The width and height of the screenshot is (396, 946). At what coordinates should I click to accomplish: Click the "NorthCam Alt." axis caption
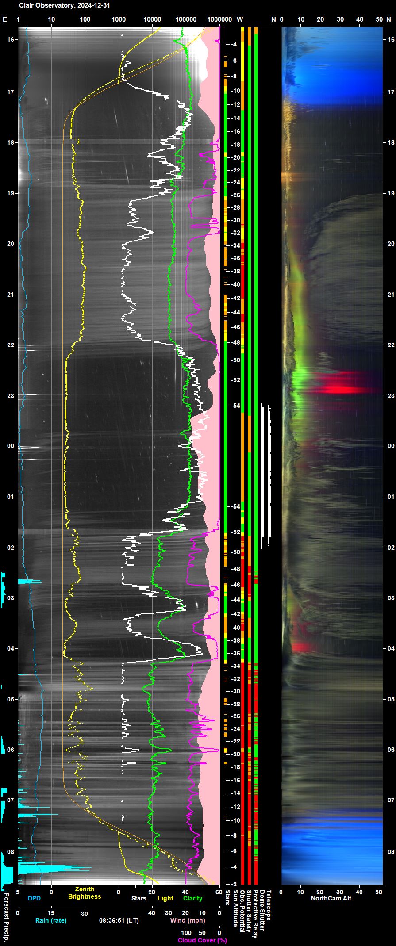332,898
